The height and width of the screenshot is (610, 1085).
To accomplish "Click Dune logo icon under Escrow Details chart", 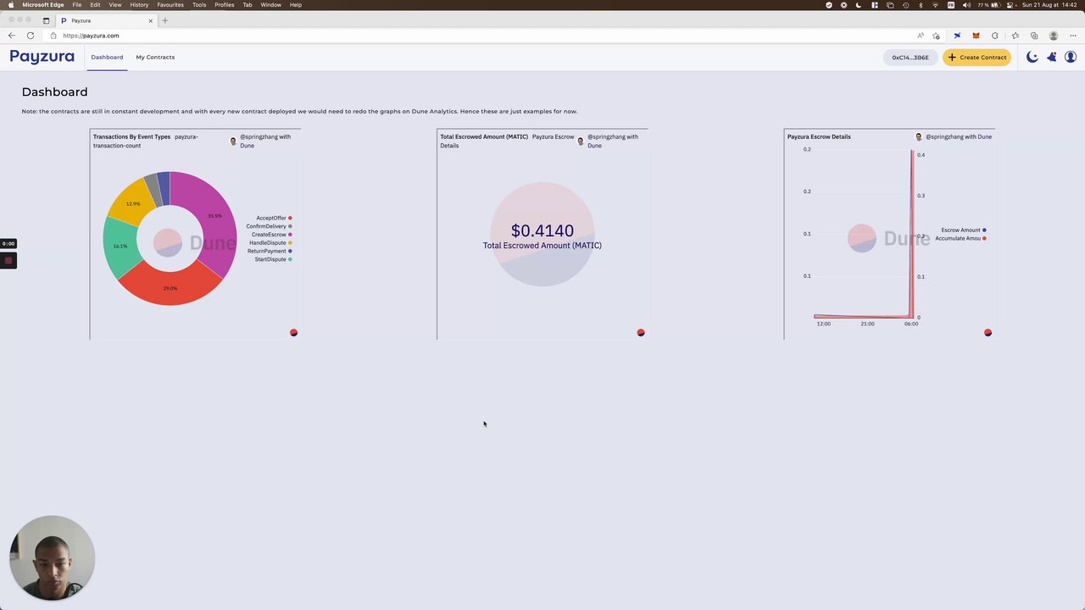I will (x=988, y=333).
